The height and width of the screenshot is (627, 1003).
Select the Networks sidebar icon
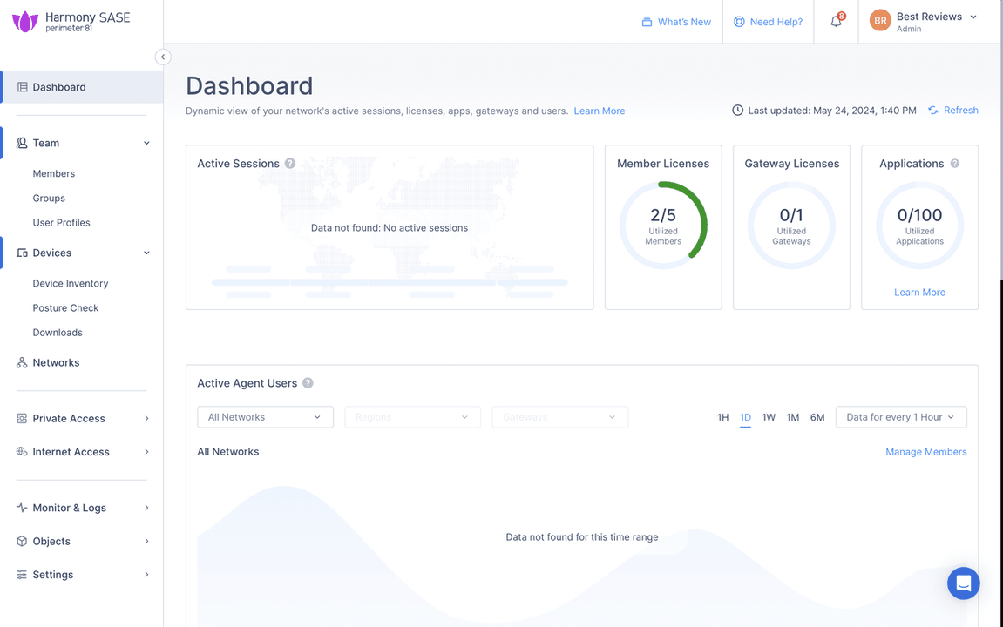21,362
